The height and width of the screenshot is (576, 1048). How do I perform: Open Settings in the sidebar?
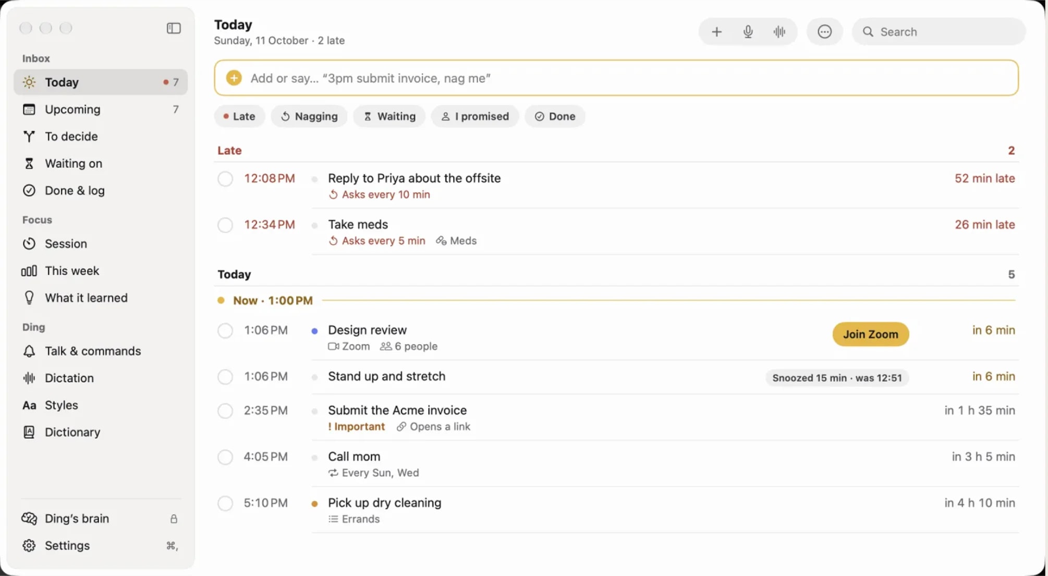point(100,546)
